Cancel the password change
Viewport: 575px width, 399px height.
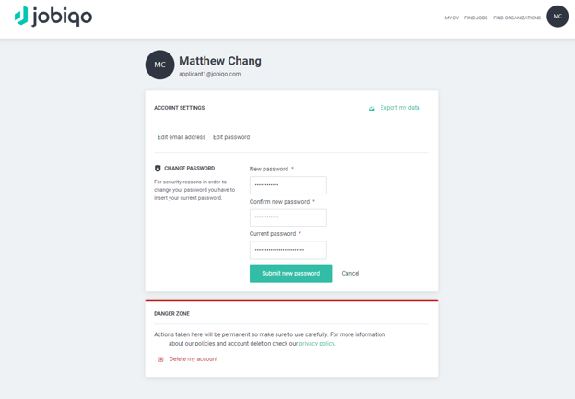click(350, 273)
